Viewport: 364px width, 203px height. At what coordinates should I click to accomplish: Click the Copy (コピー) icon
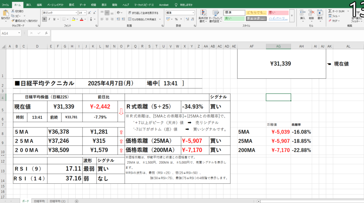click(13, 16)
